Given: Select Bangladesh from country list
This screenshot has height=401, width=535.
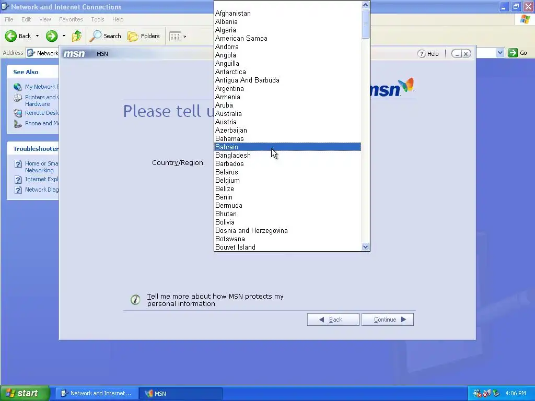Looking at the screenshot, I should (287, 155).
